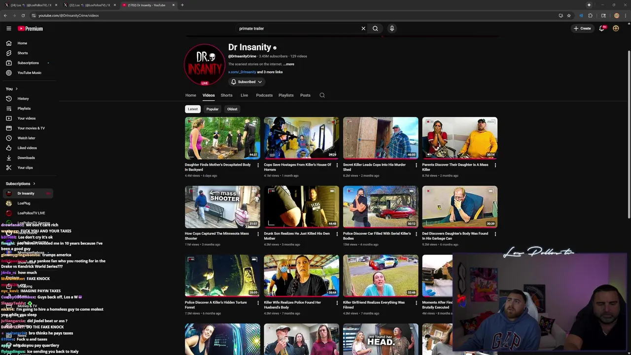Play 'Police Discover Car Filled' video thumbnail
Image resolution: width=631 pixels, height=355 pixels.
click(381, 207)
